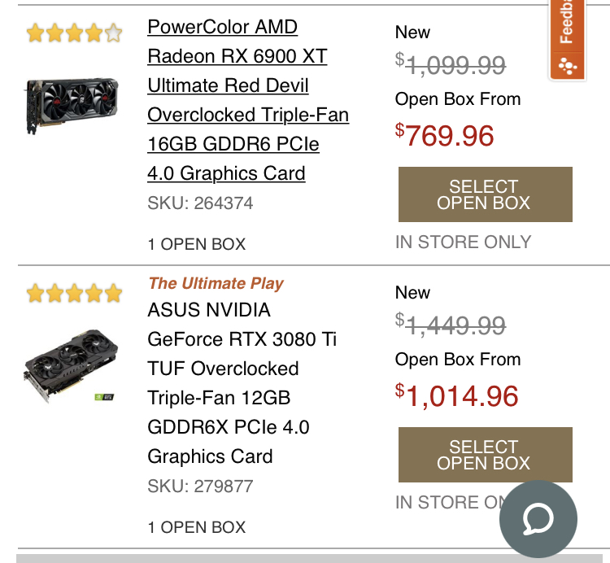The height and width of the screenshot is (563, 610).
Task: Click "IN STORE ONLY" under the PowerColor button
Action: 463,242
